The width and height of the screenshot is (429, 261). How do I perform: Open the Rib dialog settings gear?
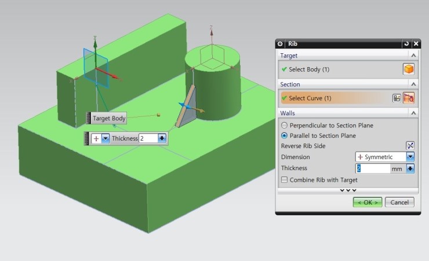(280, 43)
